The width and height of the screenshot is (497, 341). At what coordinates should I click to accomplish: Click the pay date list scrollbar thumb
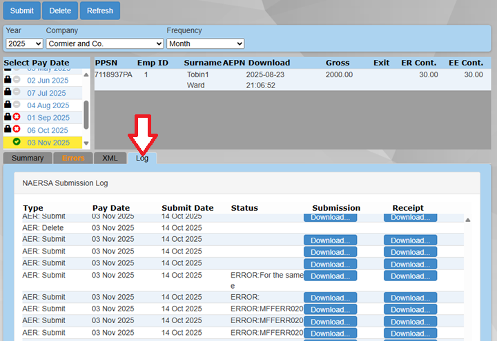pyautogui.click(x=86, y=115)
